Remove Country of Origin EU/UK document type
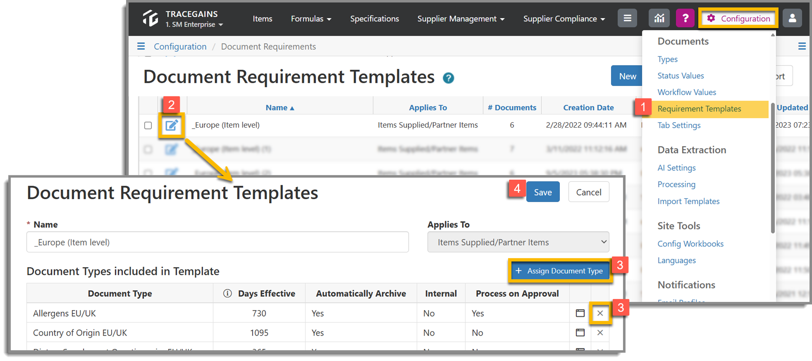 [x=600, y=333]
